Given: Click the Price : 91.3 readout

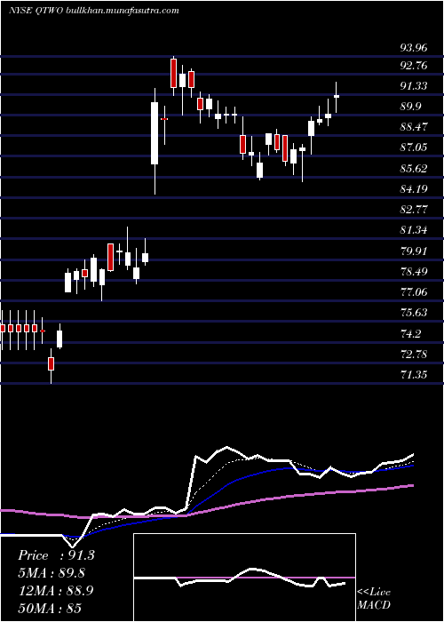Looking at the screenshot, I should point(56,555).
